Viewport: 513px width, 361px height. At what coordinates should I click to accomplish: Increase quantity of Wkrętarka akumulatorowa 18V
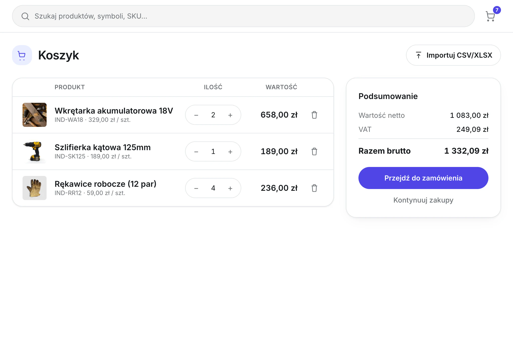pyautogui.click(x=230, y=115)
